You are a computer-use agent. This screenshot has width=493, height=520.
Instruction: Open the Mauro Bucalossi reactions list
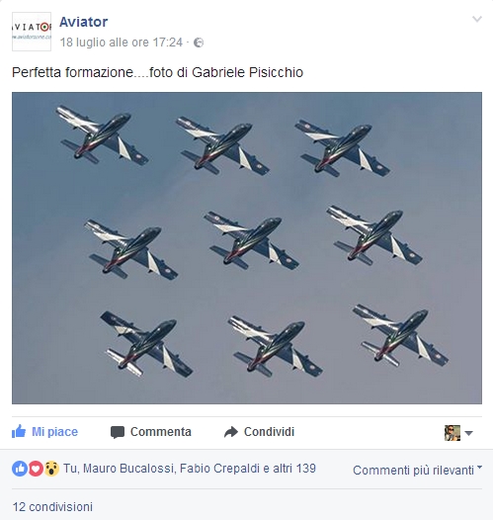click(128, 469)
